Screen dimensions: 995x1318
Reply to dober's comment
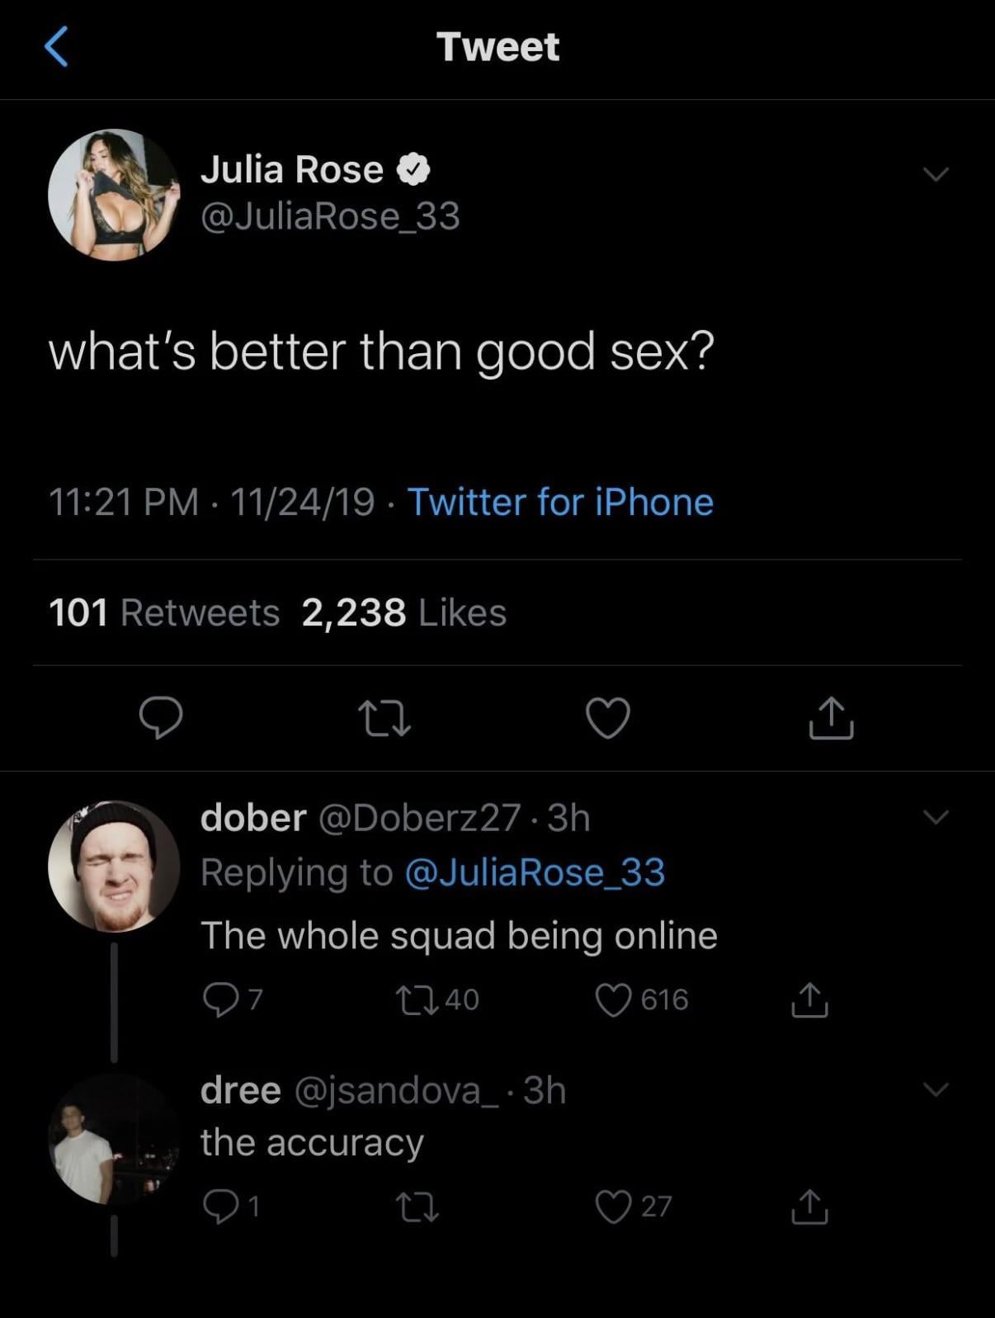pos(219,999)
